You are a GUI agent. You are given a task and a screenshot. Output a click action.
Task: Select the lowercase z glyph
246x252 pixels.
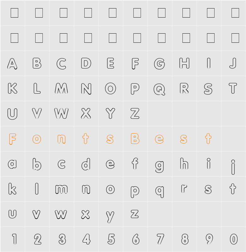[x=135, y=214]
